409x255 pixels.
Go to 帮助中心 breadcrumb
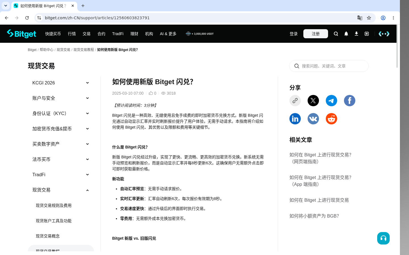click(x=47, y=50)
